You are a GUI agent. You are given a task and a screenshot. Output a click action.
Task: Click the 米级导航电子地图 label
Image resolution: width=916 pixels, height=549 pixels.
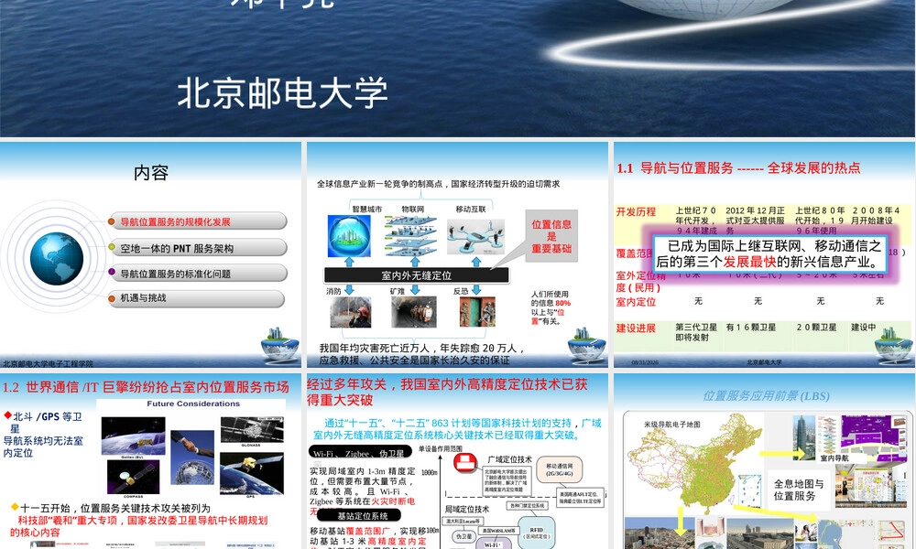671,425
